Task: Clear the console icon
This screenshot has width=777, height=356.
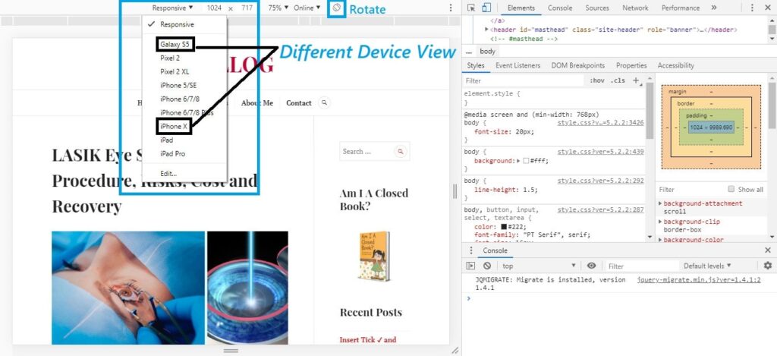Action: (487, 266)
